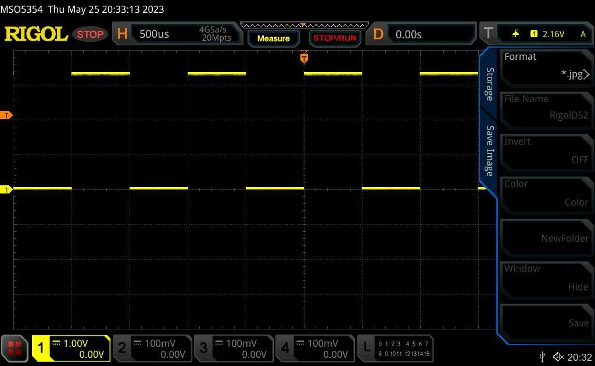The width and height of the screenshot is (595, 366).
Task: Click the 20Mpts memory depth readout
Action: (x=216, y=38)
